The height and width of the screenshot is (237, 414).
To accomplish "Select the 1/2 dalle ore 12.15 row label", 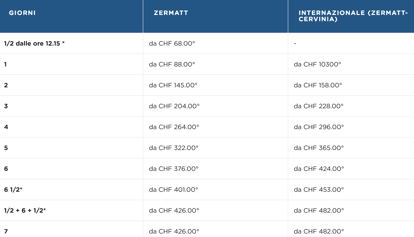I will coord(34,44).
